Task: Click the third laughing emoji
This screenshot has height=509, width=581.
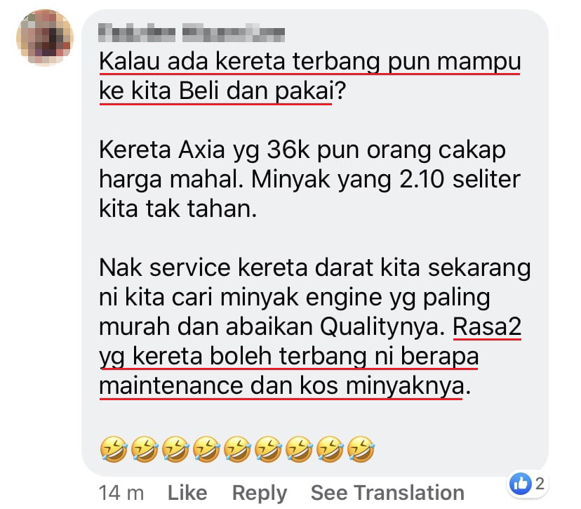Action: [175, 449]
